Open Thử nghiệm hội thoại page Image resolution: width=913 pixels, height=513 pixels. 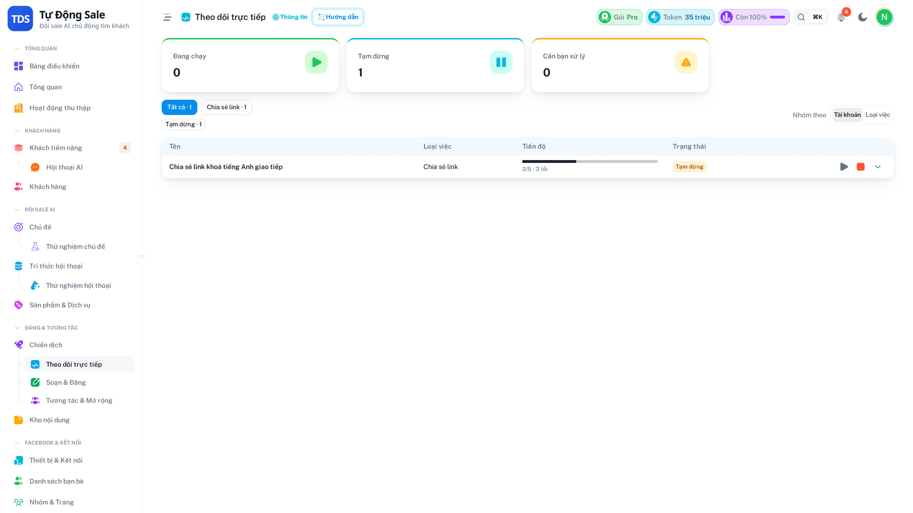(79, 285)
